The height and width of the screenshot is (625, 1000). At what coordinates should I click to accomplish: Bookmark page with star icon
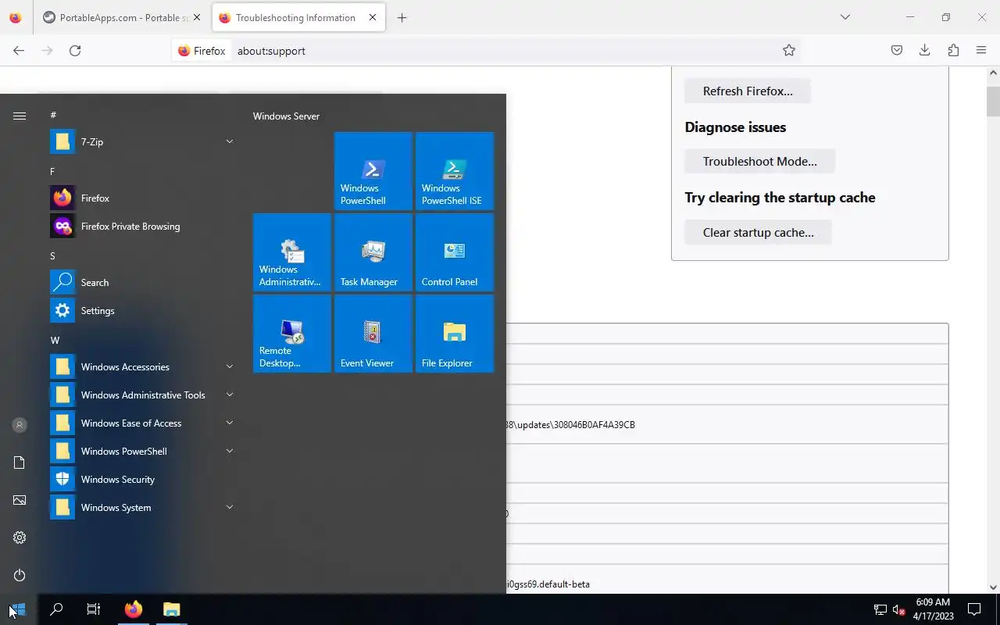click(789, 51)
